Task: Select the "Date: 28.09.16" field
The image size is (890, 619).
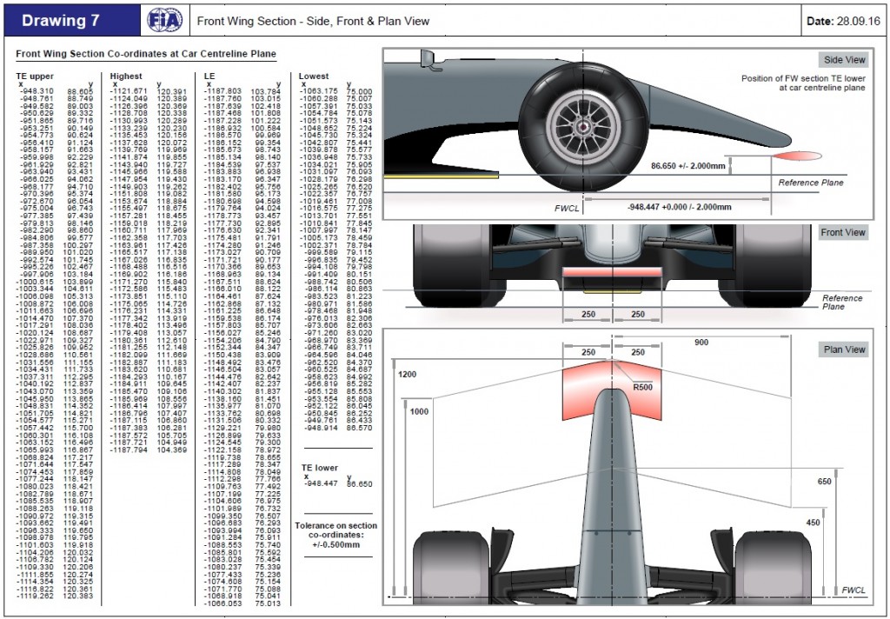Action: (x=843, y=21)
